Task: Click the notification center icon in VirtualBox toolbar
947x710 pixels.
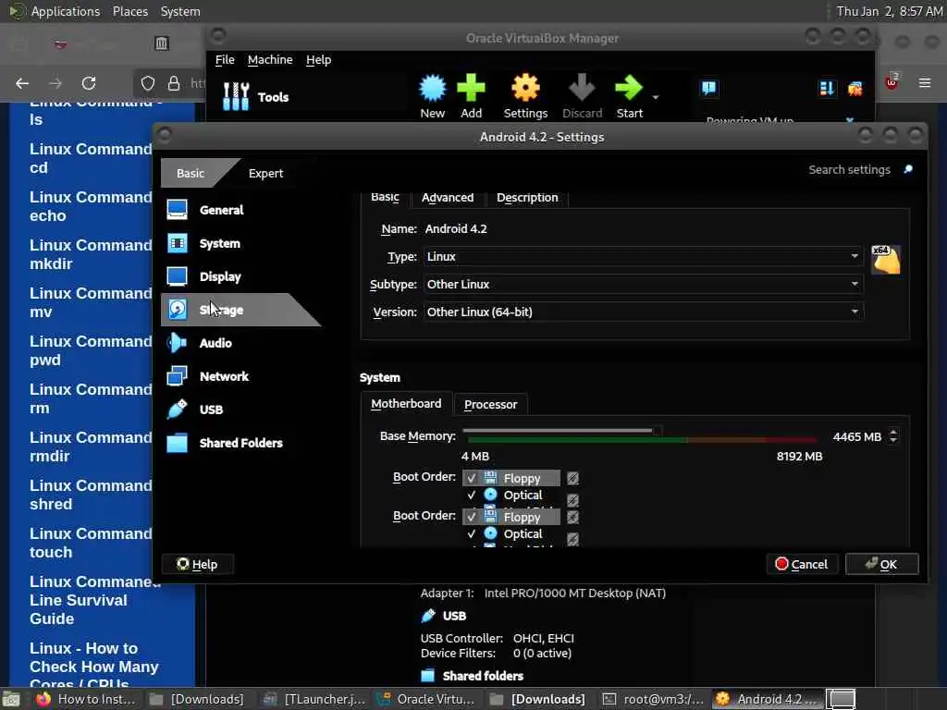Action: (x=708, y=89)
